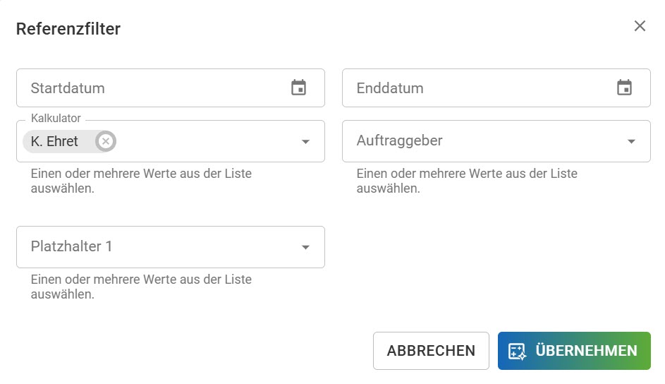This screenshot has width=665, height=384.
Task: Click the Auftraggeber field placeholder text
Action: [400, 140]
